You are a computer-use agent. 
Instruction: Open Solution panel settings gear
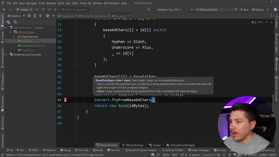[48, 16]
